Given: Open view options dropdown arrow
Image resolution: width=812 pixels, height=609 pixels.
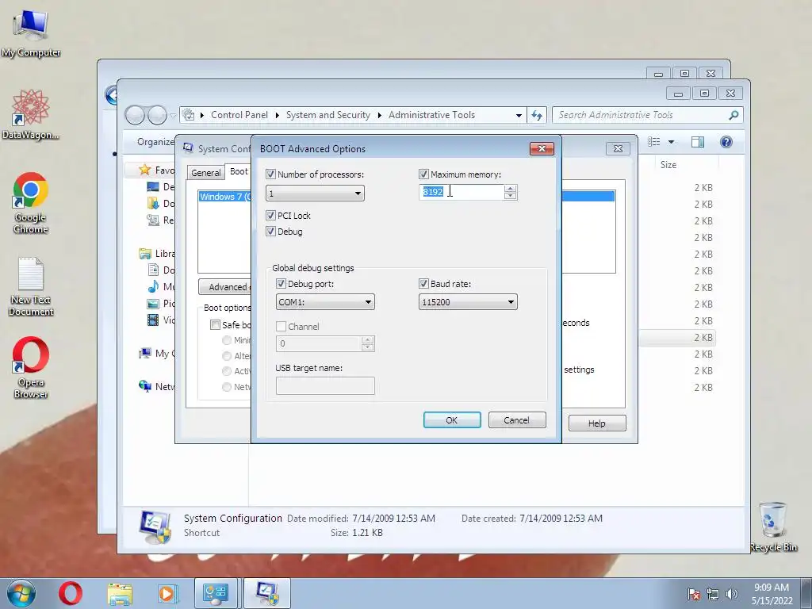Looking at the screenshot, I should (x=671, y=142).
